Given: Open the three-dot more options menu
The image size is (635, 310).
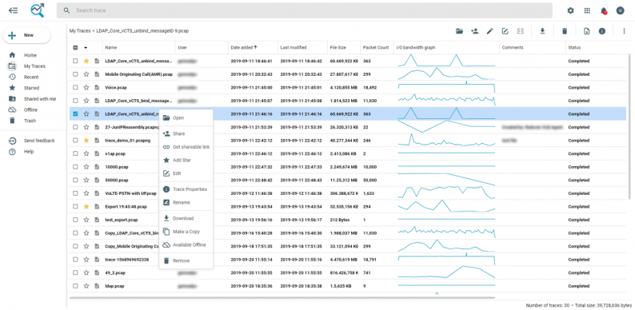Looking at the screenshot, I should pos(624,30).
